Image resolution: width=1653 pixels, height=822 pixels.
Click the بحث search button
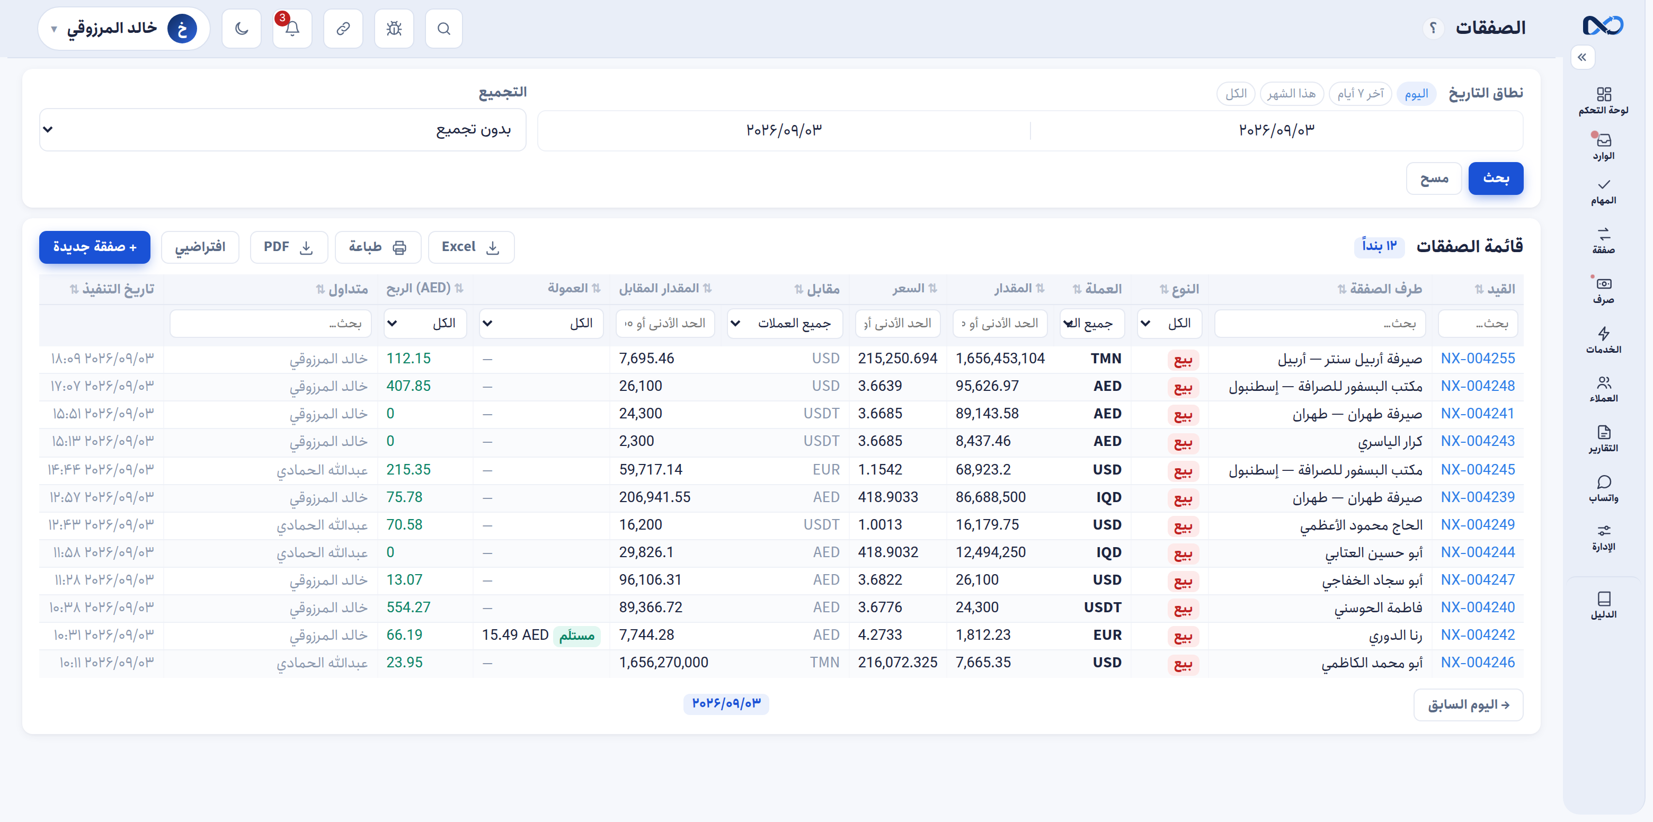pos(1496,178)
